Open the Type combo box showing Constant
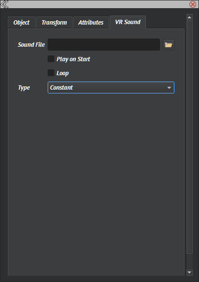The width and height of the screenshot is (199, 282). (111, 88)
